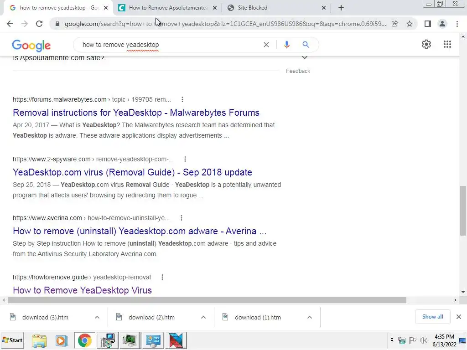Viewport: 467px width, 350px height.
Task: Start a voice search with the microphone
Action: (x=286, y=45)
